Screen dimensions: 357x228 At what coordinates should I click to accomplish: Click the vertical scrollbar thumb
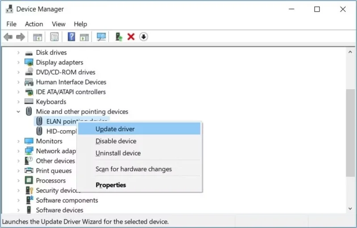(x=350, y=133)
